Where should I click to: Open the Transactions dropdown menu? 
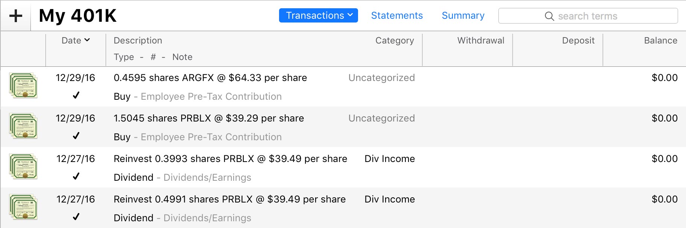tap(318, 15)
